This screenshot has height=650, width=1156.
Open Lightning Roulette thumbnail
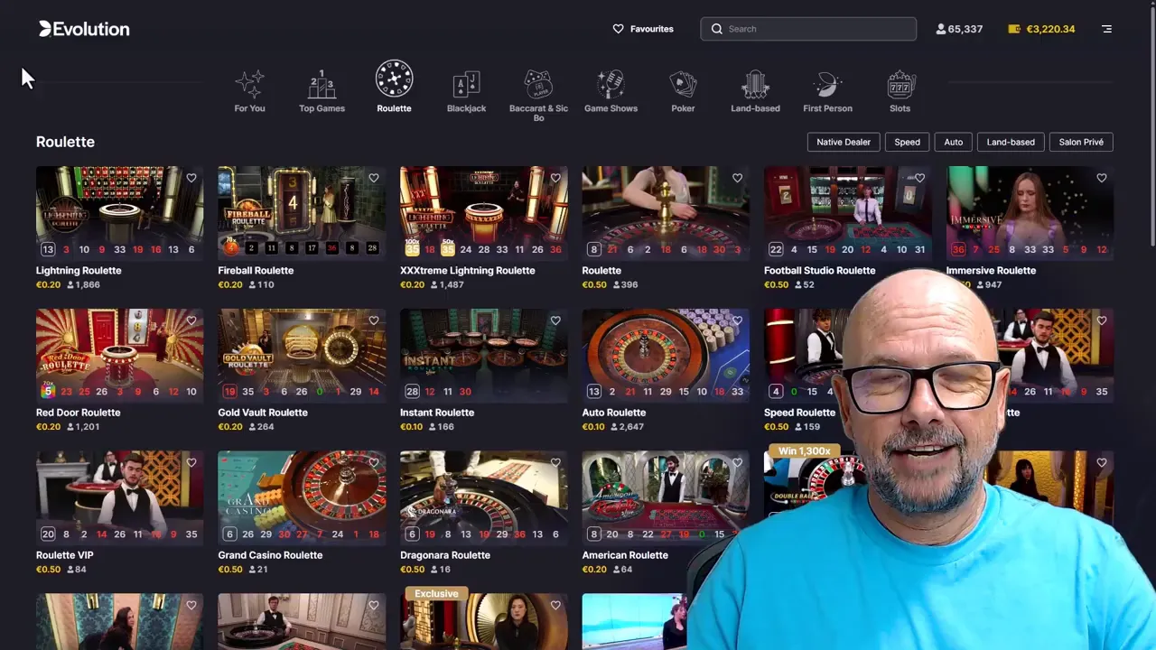coord(119,212)
